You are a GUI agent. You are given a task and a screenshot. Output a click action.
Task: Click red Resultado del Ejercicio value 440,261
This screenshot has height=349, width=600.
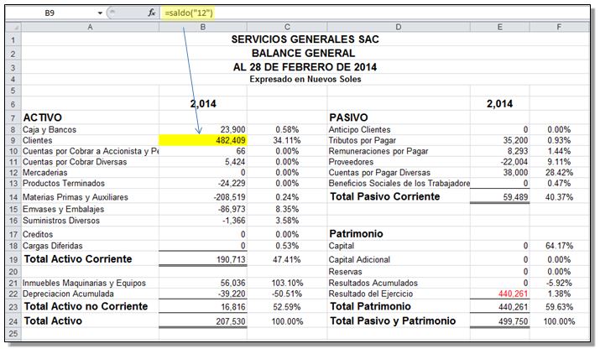[513, 294]
